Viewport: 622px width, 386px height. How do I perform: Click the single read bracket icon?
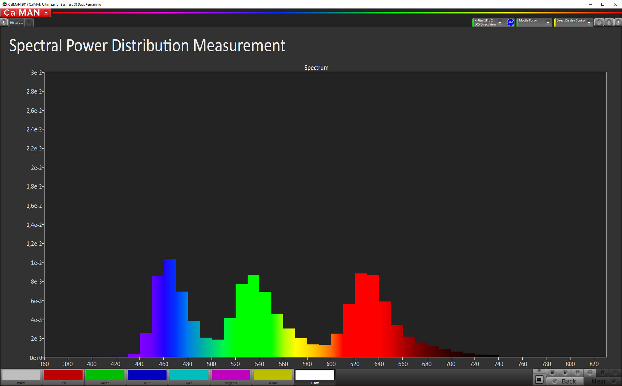577,373
